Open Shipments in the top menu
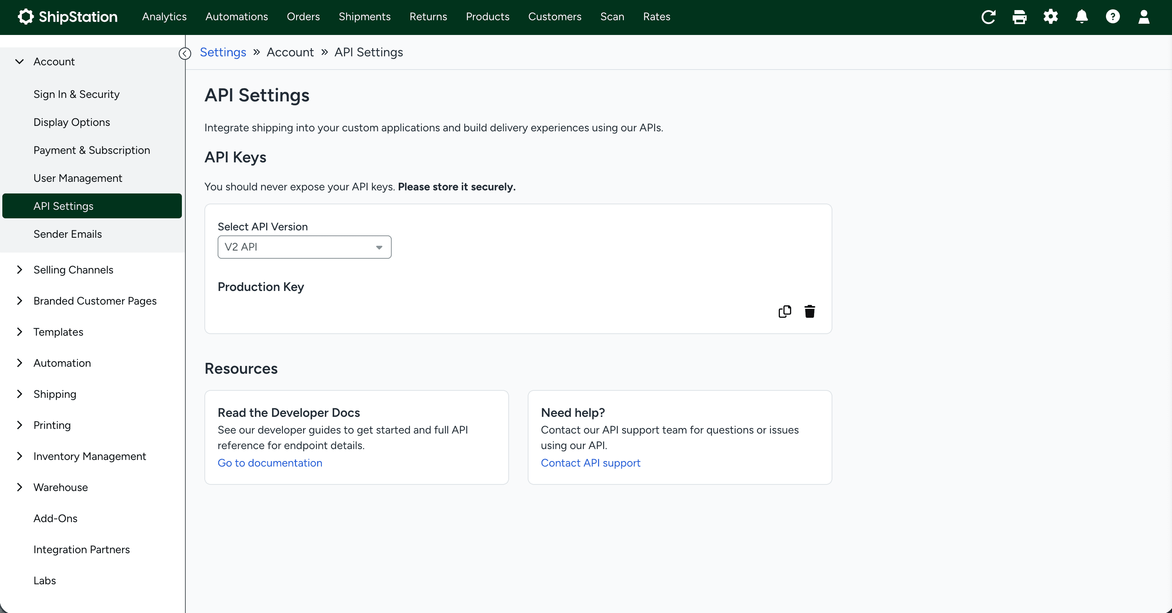The width and height of the screenshot is (1172, 613). pos(365,17)
